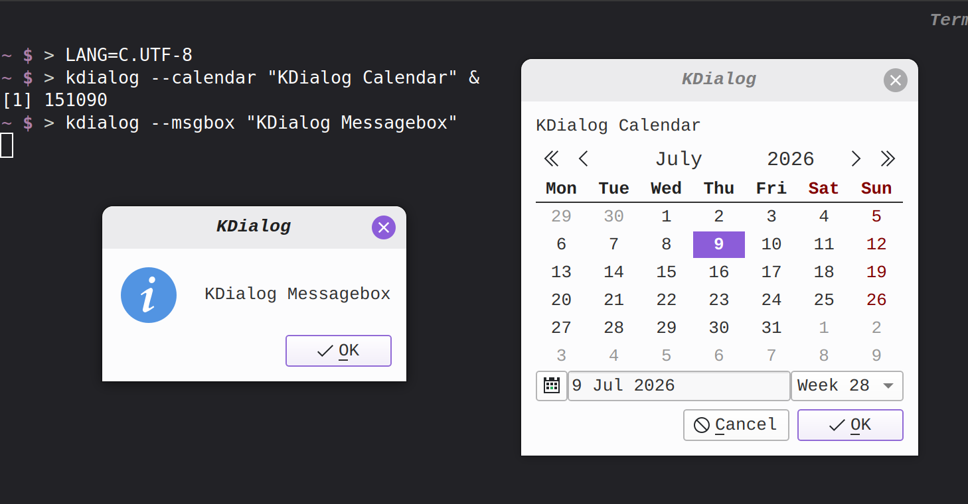The image size is (968, 504).
Task: Click the blue information icon
Action: tap(149, 295)
